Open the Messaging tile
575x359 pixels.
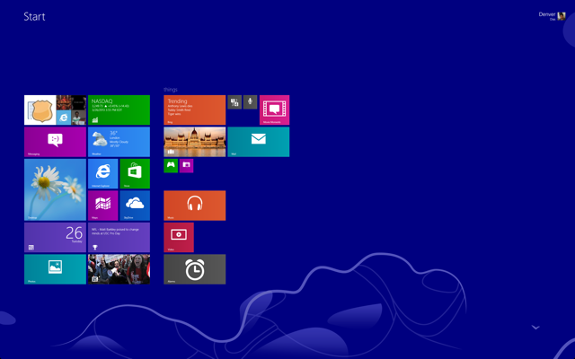point(55,142)
